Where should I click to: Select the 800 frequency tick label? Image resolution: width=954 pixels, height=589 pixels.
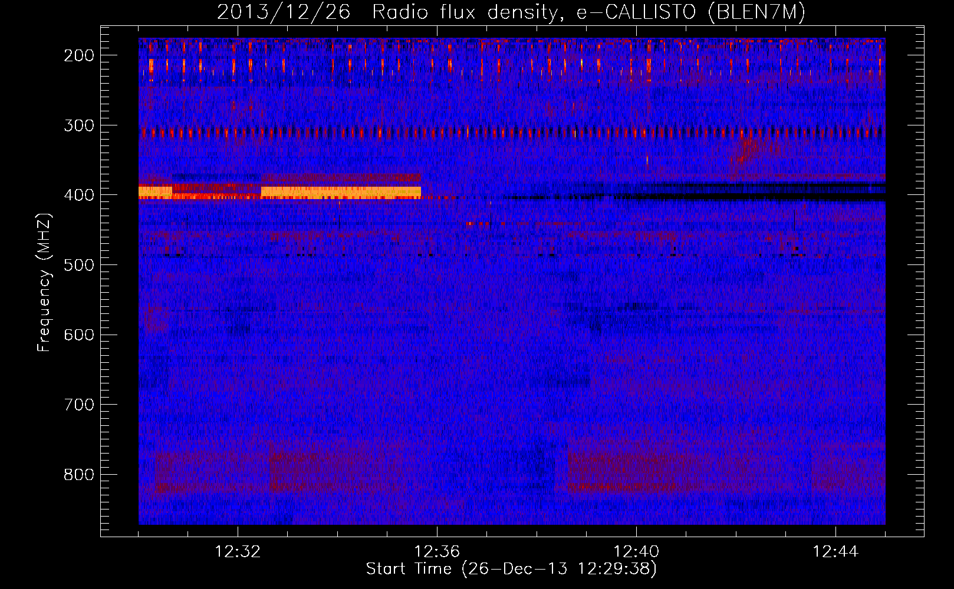(79, 475)
